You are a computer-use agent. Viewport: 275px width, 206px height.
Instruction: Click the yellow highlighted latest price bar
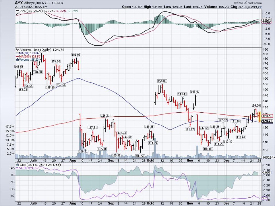tap(259, 117)
